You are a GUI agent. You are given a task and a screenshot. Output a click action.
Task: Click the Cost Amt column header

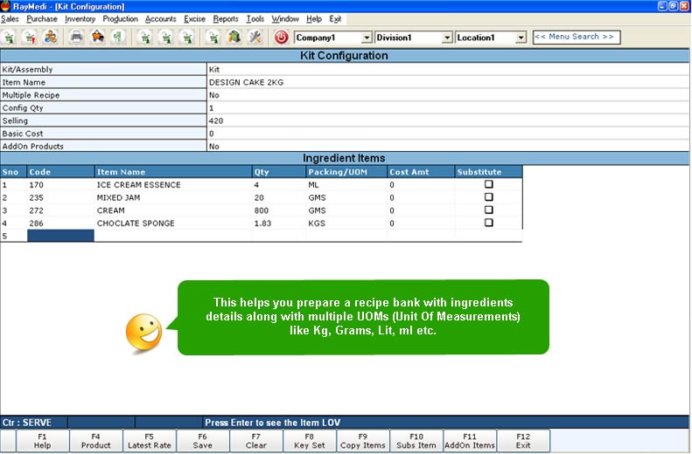pyautogui.click(x=421, y=172)
